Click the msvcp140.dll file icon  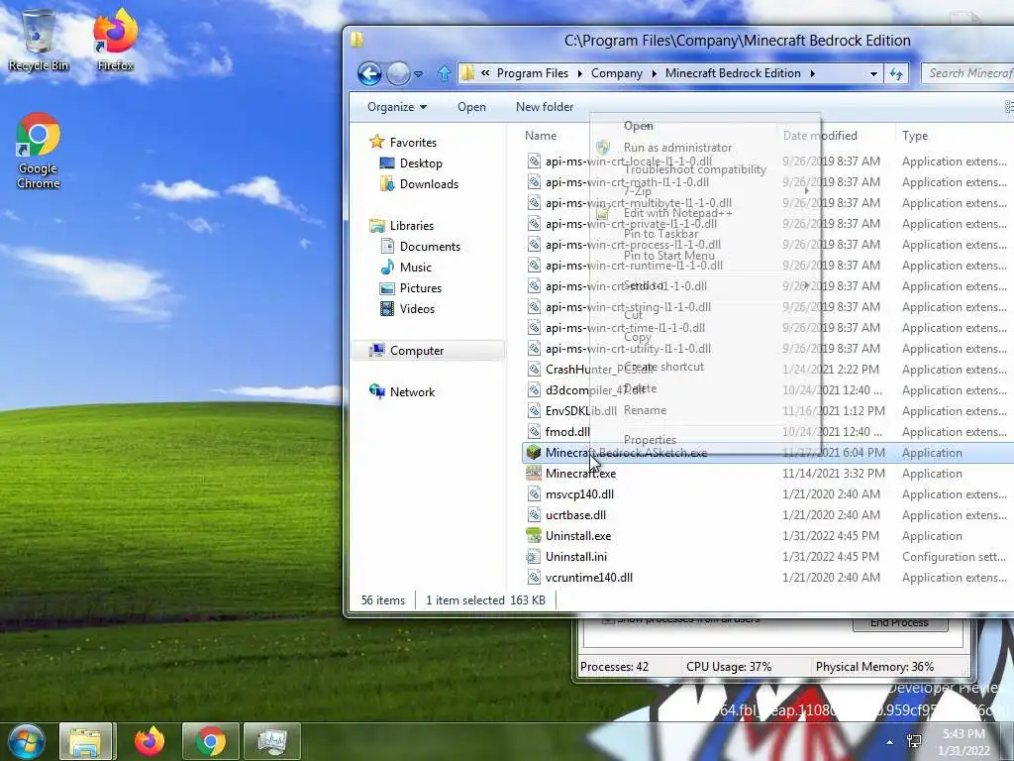pos(534,494)
